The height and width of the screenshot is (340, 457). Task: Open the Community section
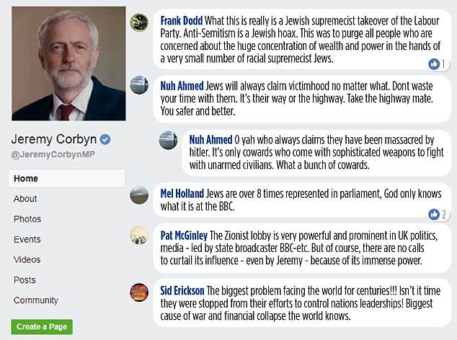(36, 300)
